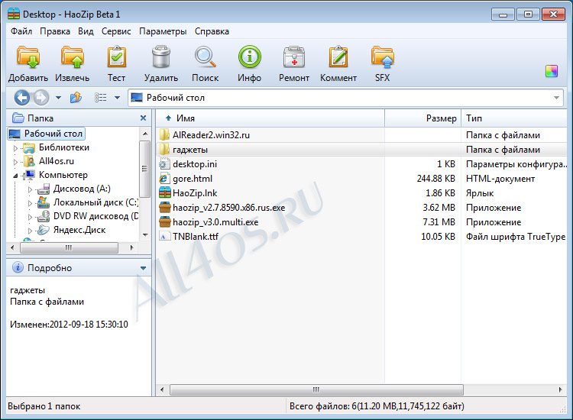This screenshot has width=573, height=420.
Task: Select haozip_v2.7.8590.x86.rus.exe file
Action: click(x=228, y=208)
